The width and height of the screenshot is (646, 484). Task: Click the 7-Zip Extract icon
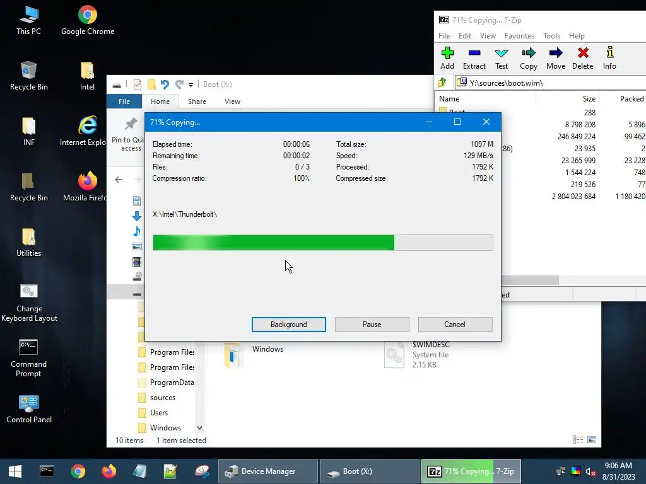(474, 59)
